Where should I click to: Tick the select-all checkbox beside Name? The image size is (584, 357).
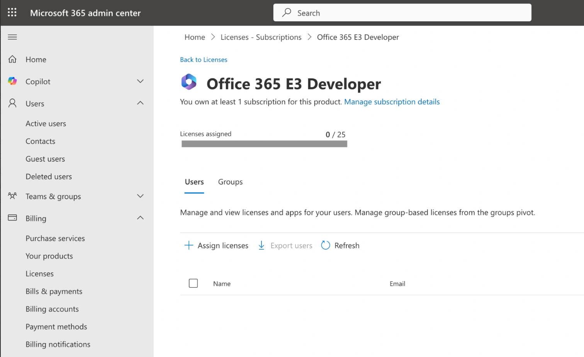pyautogui.click(x=193, y=284)
